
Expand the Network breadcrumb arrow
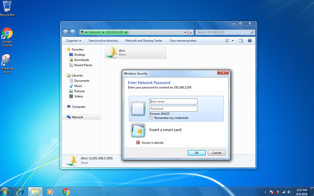(x=103, y=32)
